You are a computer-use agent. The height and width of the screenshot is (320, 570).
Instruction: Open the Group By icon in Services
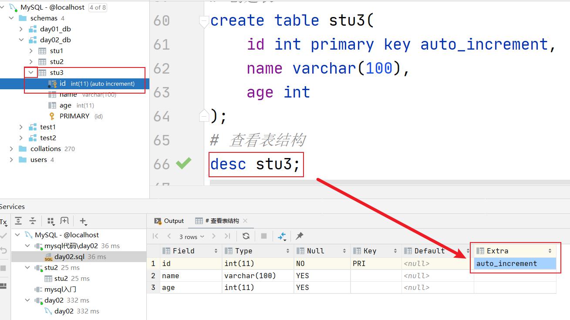click(x=51, y=221)
